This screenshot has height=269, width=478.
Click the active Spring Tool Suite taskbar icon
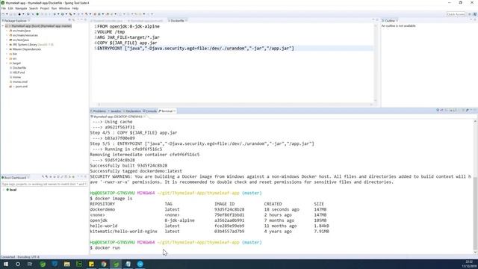[x=116, y=264]
